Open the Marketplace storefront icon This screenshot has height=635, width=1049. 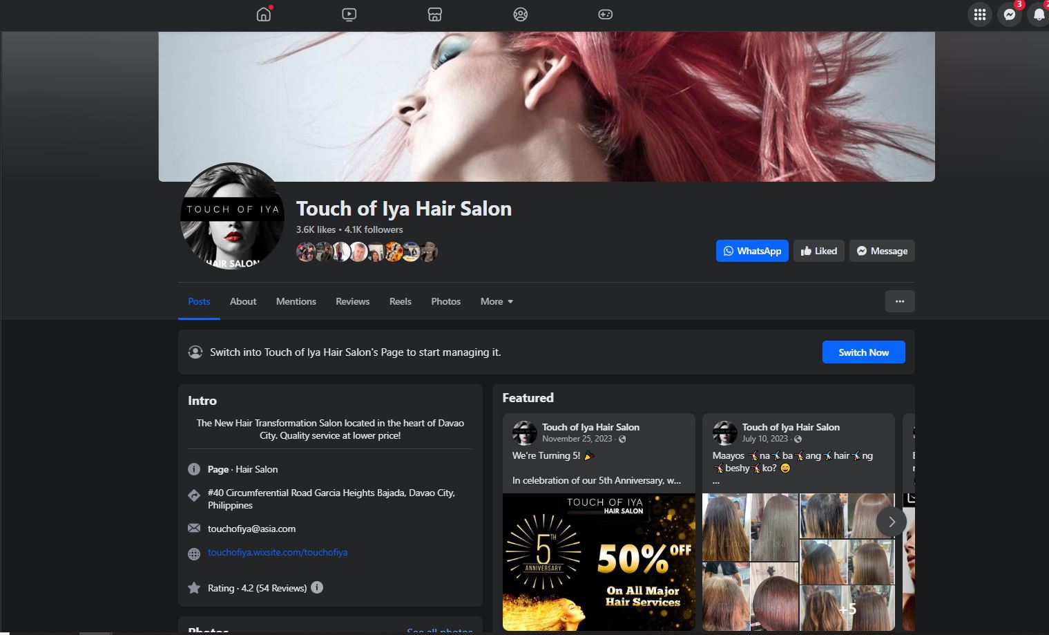[435, 14]
